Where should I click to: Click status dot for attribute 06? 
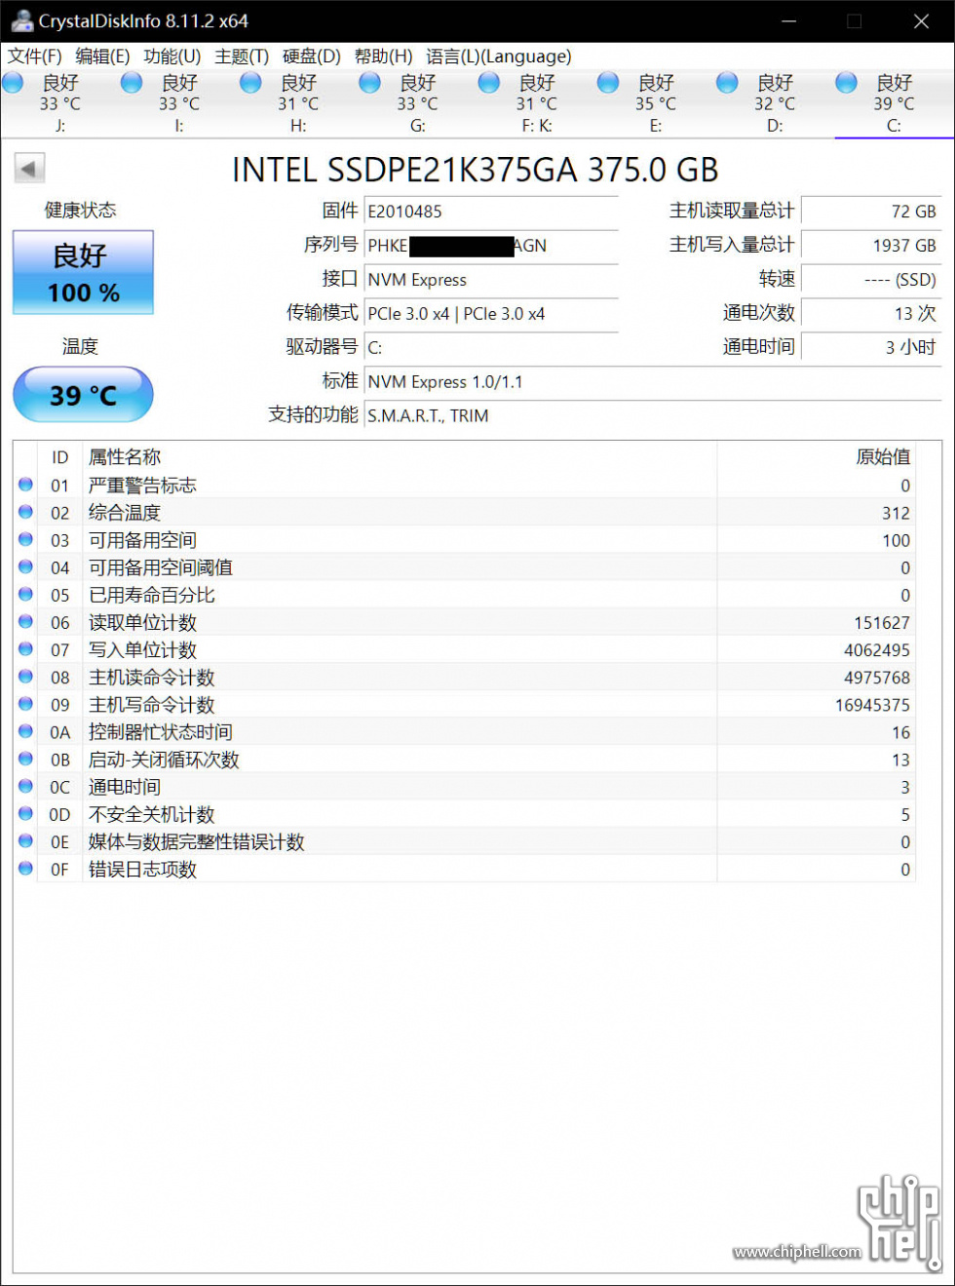coord(25,621)
